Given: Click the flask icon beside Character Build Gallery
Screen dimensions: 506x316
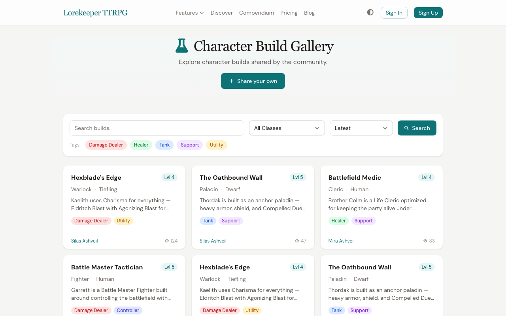Looking at the screenshot, I should [x=181, y=45].
